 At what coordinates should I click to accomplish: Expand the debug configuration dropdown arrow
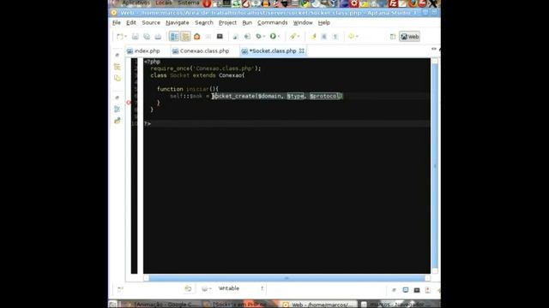[x=264, y=36]
